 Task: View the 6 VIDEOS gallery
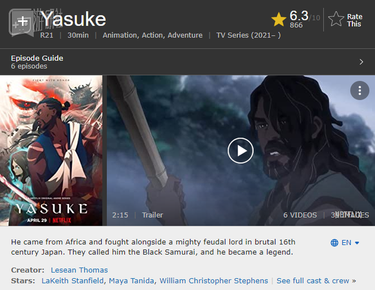300,215
